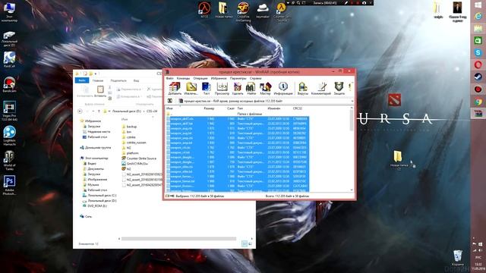Select Сеть in Explorer navigation pane
This screenshot has height=273, width=486.
click(x=86, y=216)
